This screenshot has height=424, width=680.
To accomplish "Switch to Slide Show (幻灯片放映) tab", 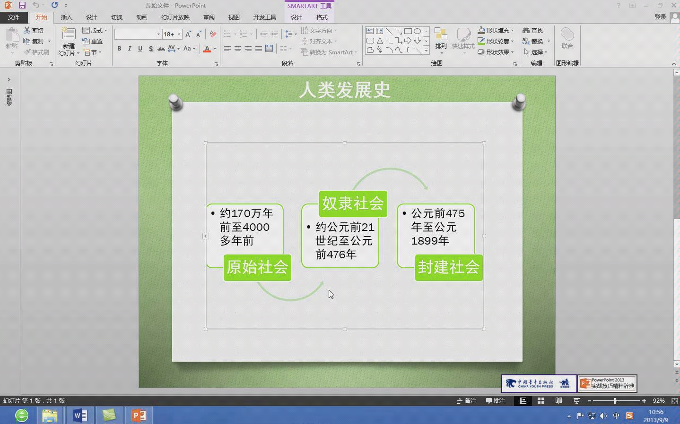I will point(175,17).
